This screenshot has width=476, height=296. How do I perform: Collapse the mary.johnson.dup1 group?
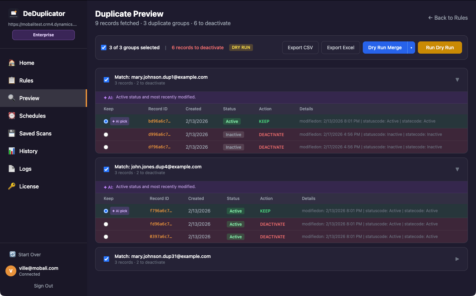[x=457, y=80]
